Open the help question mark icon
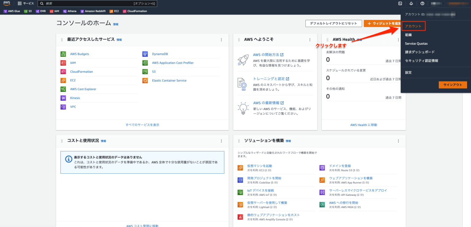The height and width of the screenshot is (227, 471). tap(423, 3)
